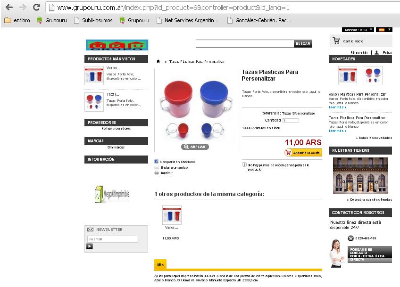Submit newsletter with arrow button
Viewport: 400px width, 287px height.
[x=90, y=246]
